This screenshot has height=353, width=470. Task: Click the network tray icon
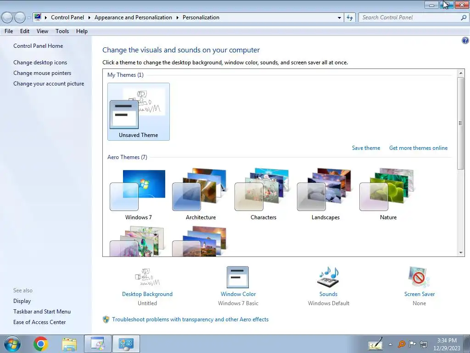[x=424, y=344]
